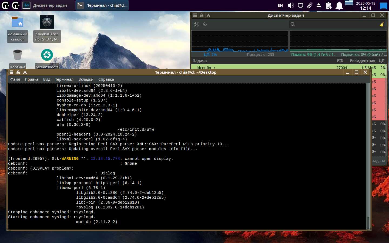Open the leftmost application menu logo in the top panel
Image resolution: width=389 pixels, height=243 pixels.
[5, 5]
